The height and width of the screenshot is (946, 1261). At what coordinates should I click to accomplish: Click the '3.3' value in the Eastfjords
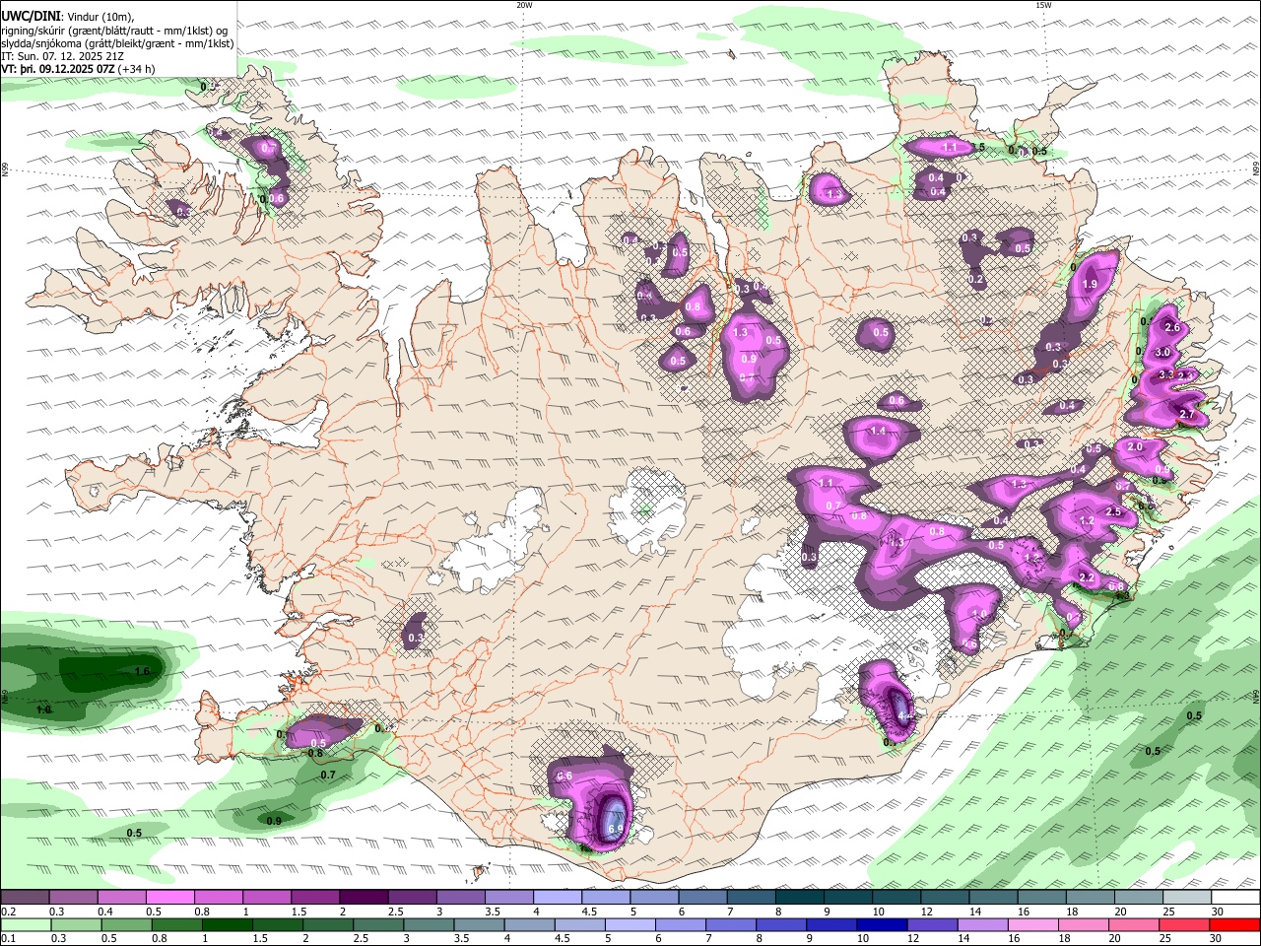1166,374
